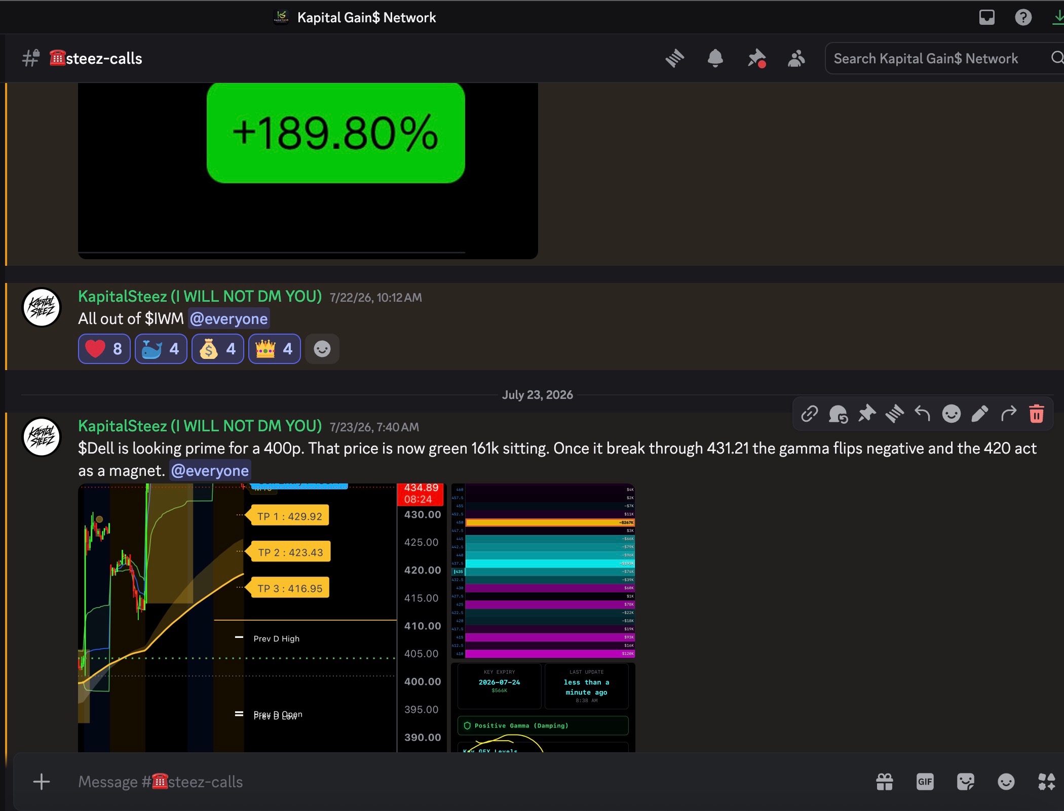1064x811 pixels.
Task: Pin the $Dell message from hover toolbar
Action: click(x=866, y=414)
